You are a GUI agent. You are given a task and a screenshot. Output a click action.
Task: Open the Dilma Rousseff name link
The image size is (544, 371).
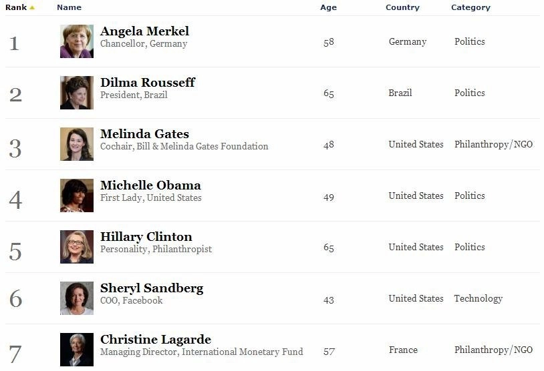coord(148,83)
